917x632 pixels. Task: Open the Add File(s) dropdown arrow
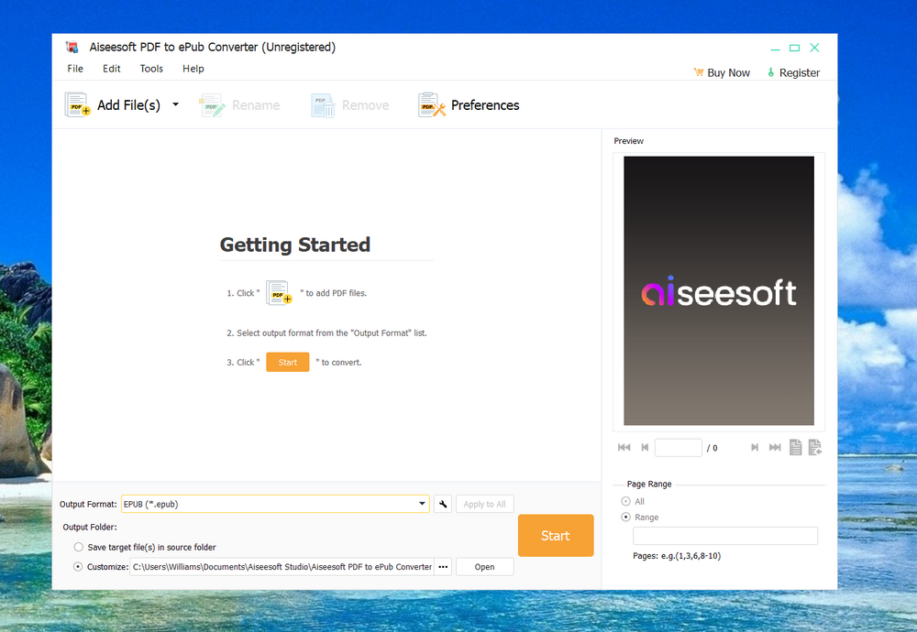(x=175, y=104)
